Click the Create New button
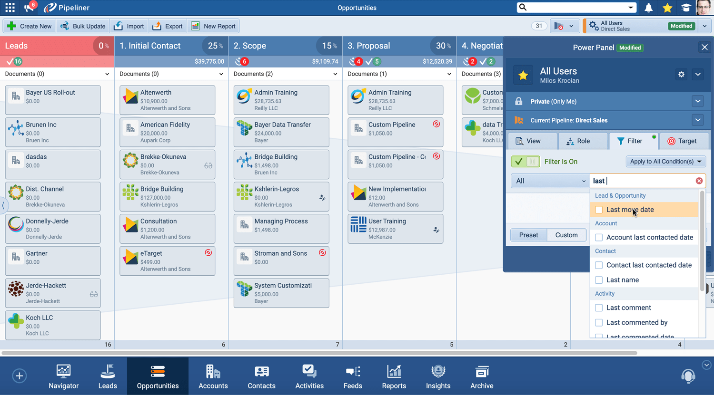The height and width of the screenshot is (395, 714). point(30,26)
